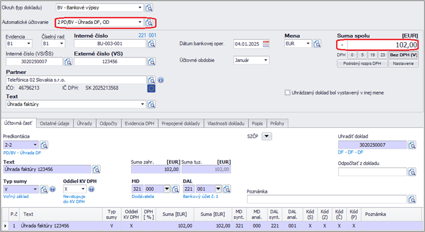Open Oddiel KV DPH X dropdown
Screen dimensions: 425x232
[x=83, y=189]
